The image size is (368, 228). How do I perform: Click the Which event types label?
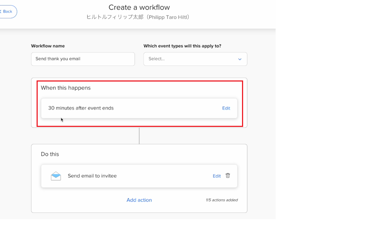click(183, 46)
